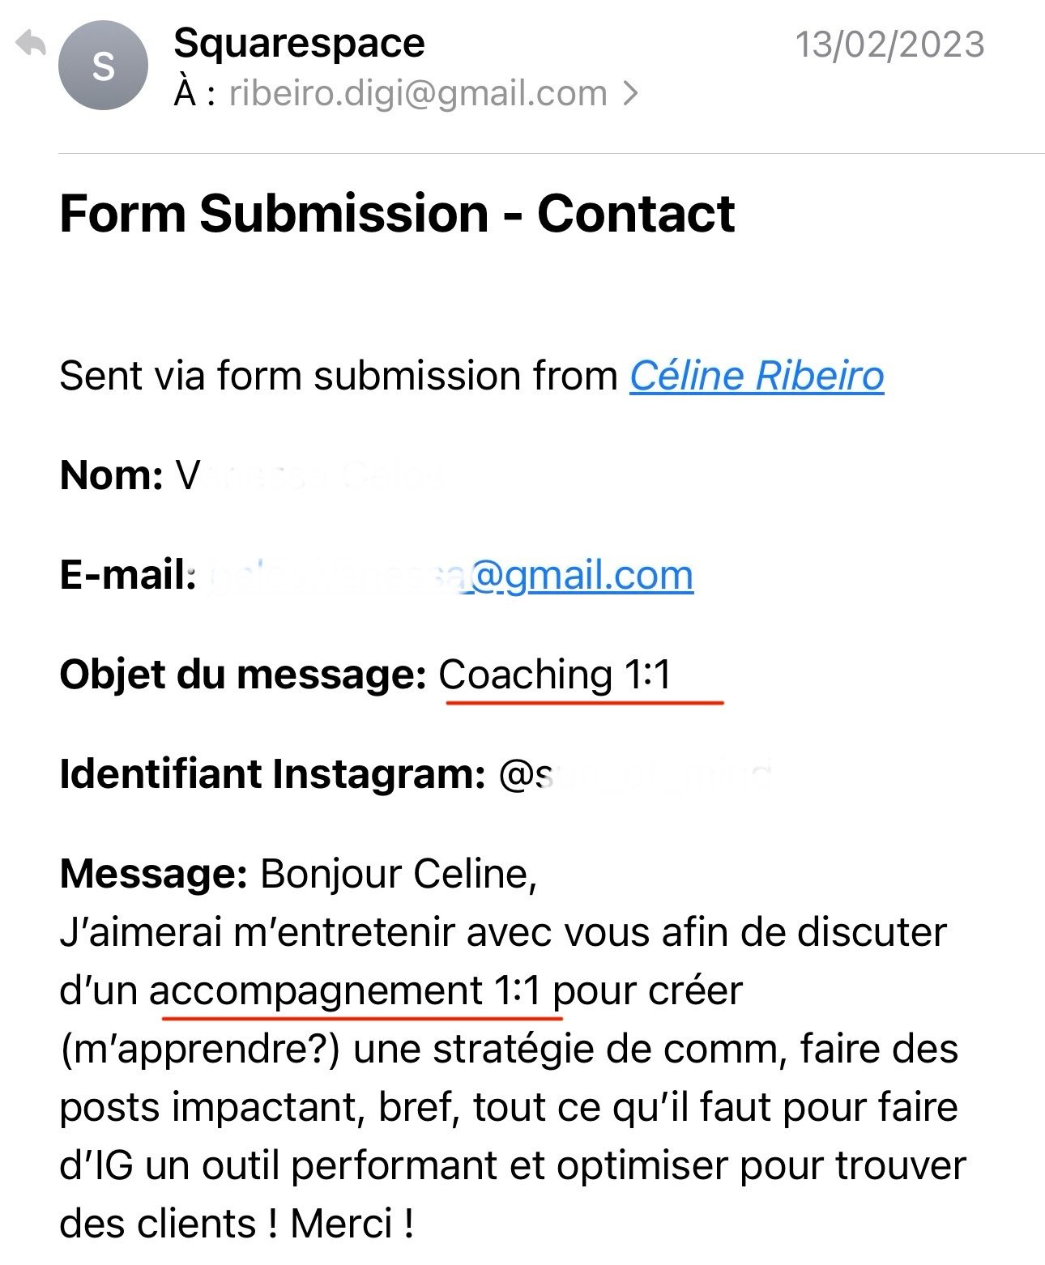The height and width of the screenshot is (1265, 1045).
Task: Click the Céline Ribeiro link
Action: coord(757,376)
